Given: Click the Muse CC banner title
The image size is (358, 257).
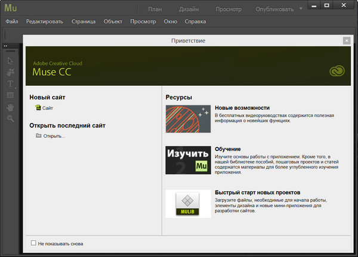Looking at the screenshot, I should pos(52,72).
